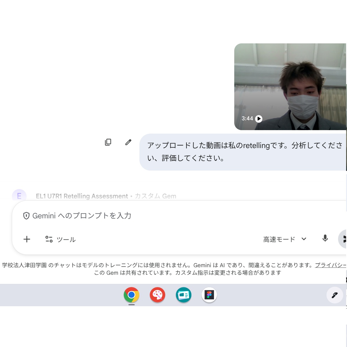
Task: Open the stylus tools on shelf
Action: tap(335, 295)
